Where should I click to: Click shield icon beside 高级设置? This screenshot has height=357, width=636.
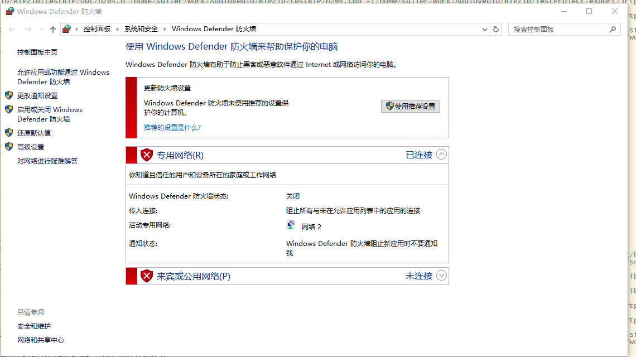click(9, 147)
